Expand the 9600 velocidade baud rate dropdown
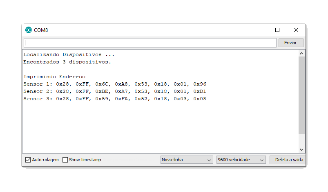This screenshot has height=192, width=328. [x=241, y=160]
